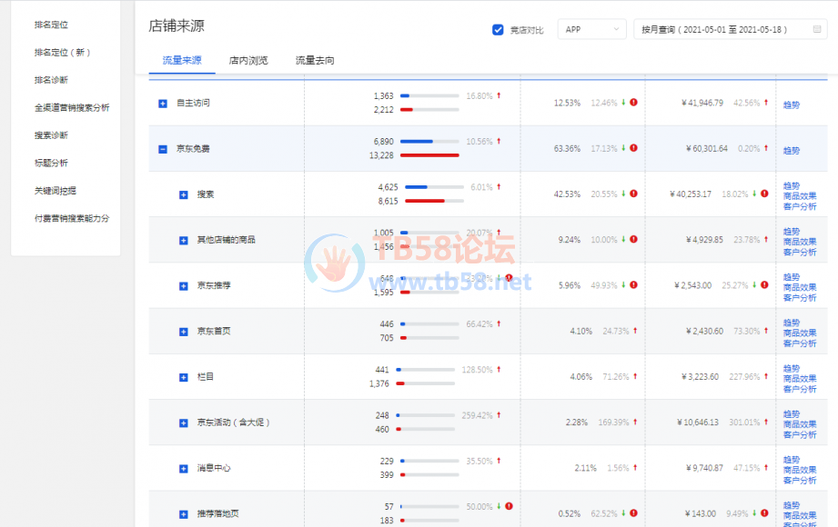Click red alert icon beside 25.27% in 京东推荐 row

tap(764, 284)
